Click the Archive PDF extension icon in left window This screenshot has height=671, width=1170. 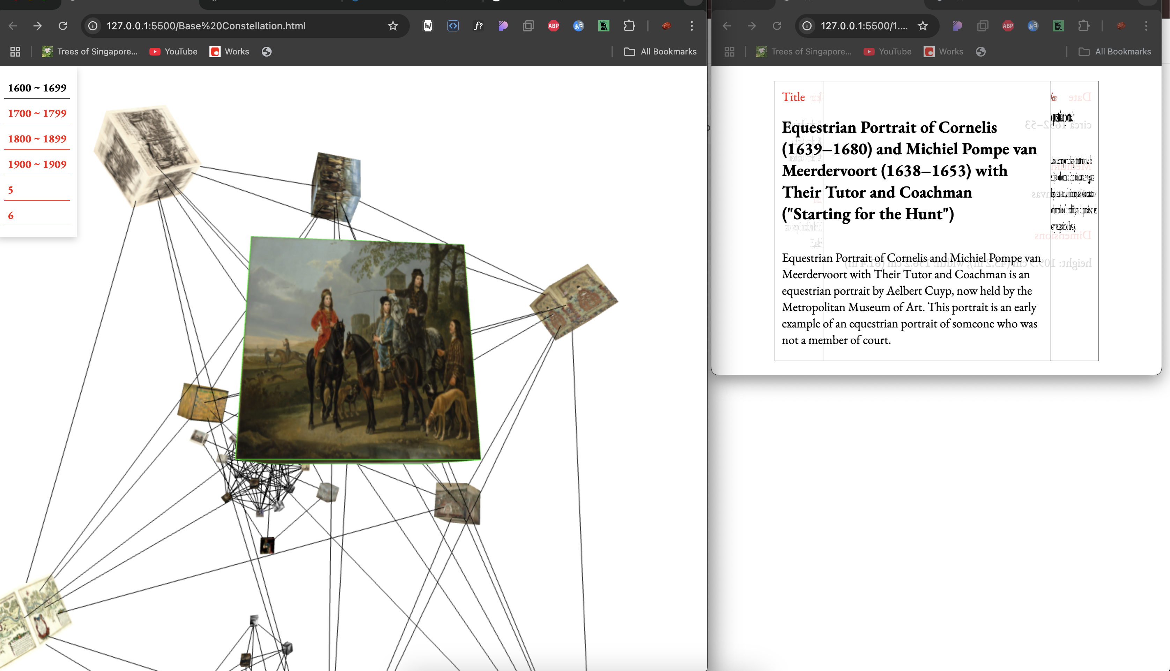click(x=603, y=26)
